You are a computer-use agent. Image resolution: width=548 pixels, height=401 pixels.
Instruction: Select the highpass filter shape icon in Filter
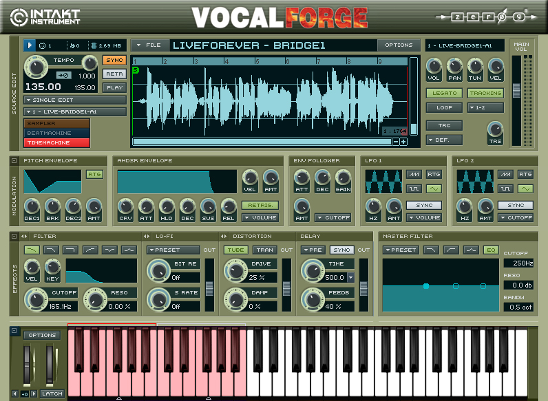click(x=90, y=250)
